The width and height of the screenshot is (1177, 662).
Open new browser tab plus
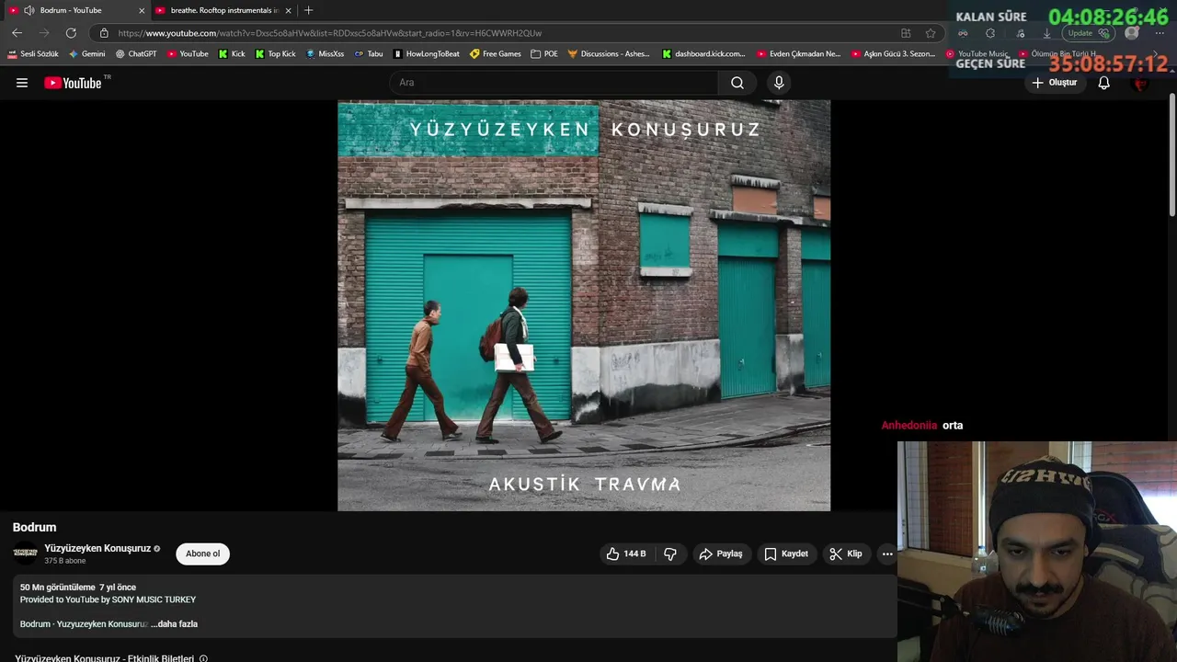tap(308, 10)
